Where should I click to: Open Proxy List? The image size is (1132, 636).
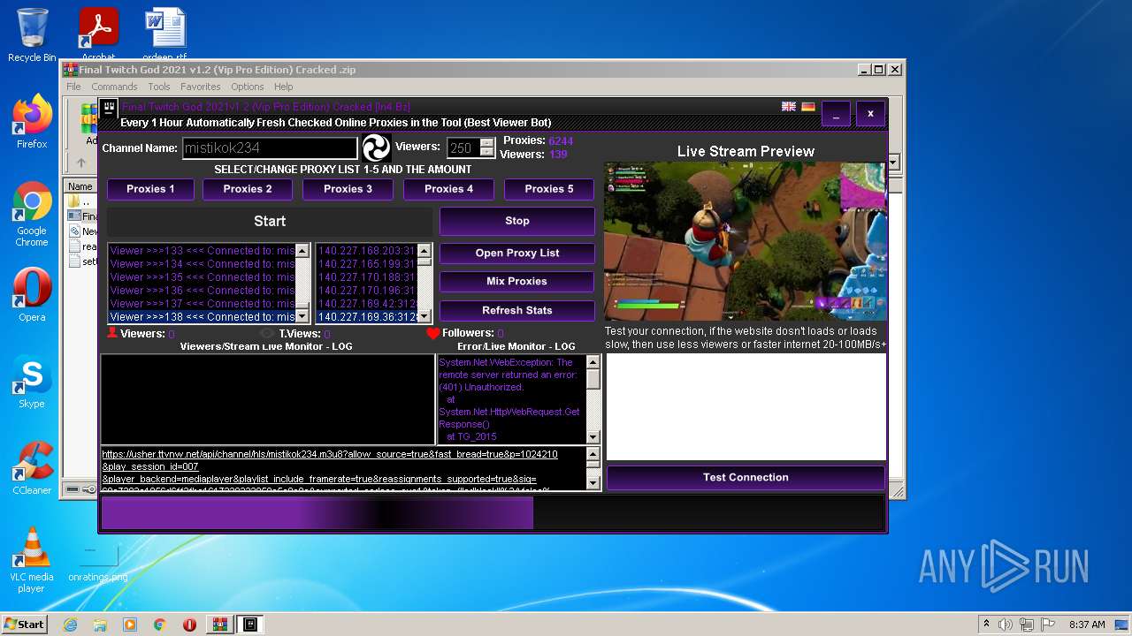click(517, 253)
